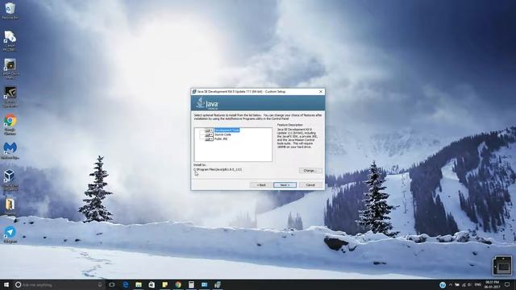
Task: Click the blue help tray icon
Action: (x=443, y=284)
